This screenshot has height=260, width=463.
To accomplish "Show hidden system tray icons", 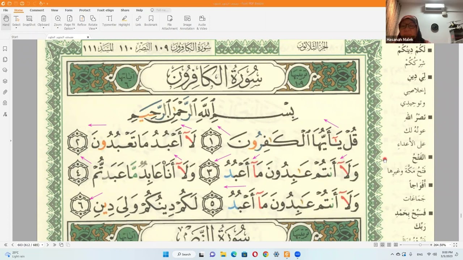I will coord(392,254).
